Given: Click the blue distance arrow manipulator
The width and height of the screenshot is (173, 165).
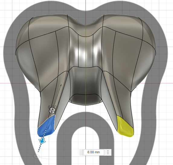Looking at the screenshot, I should click(42, 141).
